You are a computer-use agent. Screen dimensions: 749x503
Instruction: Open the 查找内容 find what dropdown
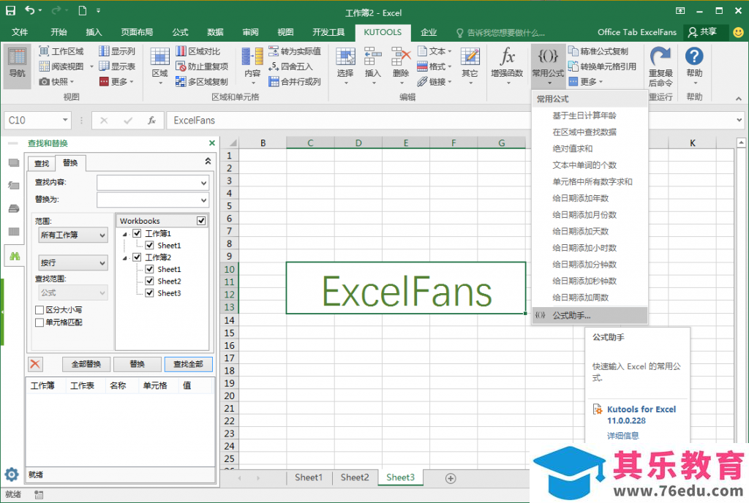(x=203, y=183)
